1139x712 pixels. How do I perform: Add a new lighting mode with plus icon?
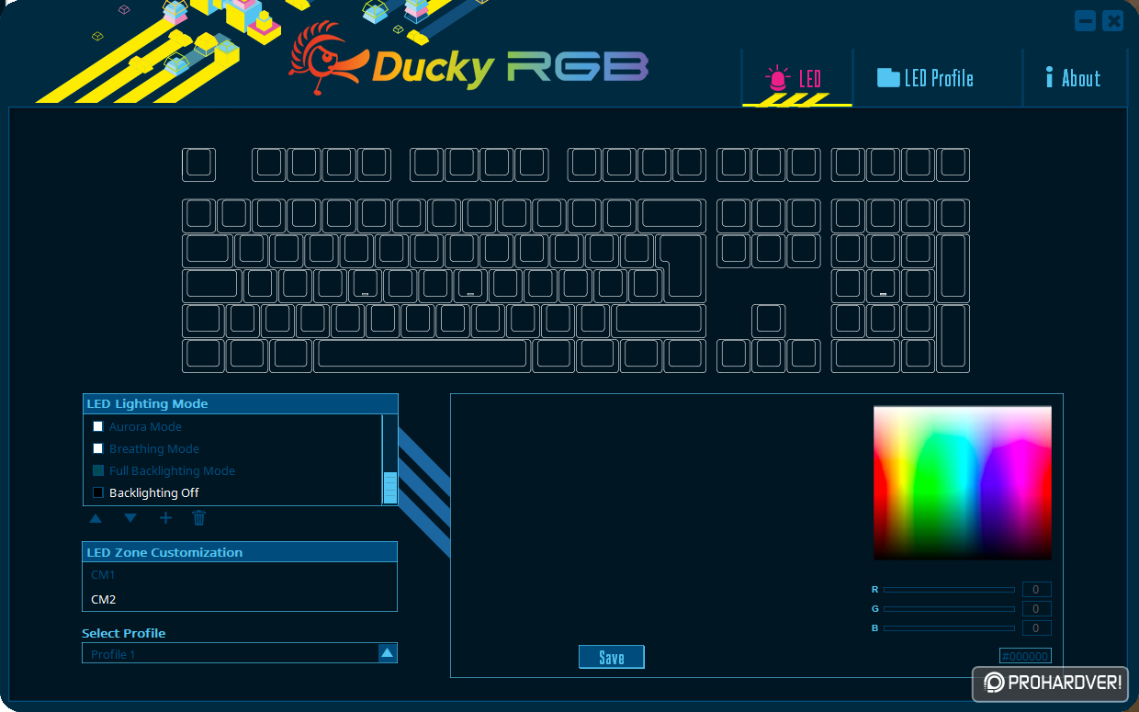165,518
